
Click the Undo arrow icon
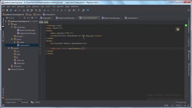[x=16, y=10]
